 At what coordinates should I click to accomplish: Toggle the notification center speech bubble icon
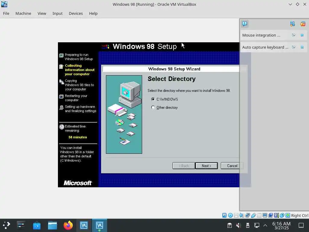pos(244,24)
